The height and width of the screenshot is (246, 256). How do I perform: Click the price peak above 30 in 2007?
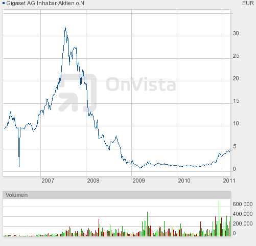(65, 27)
